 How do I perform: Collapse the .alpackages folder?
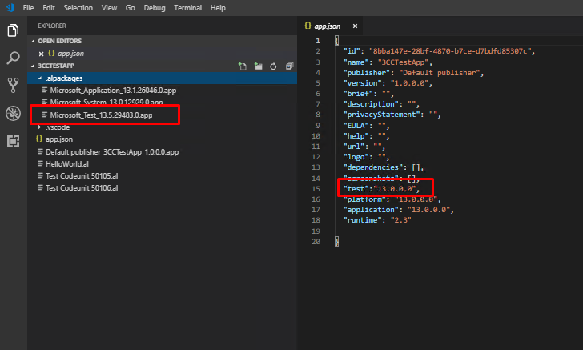40,78
